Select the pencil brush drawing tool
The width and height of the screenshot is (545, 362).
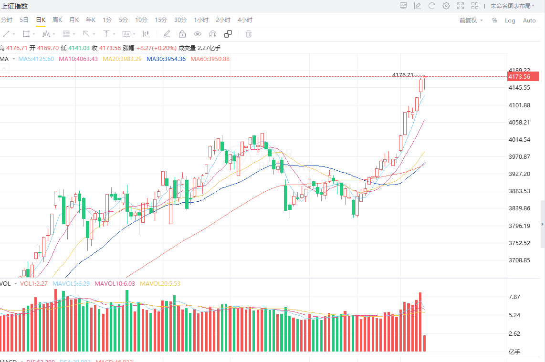coord(167,34)
